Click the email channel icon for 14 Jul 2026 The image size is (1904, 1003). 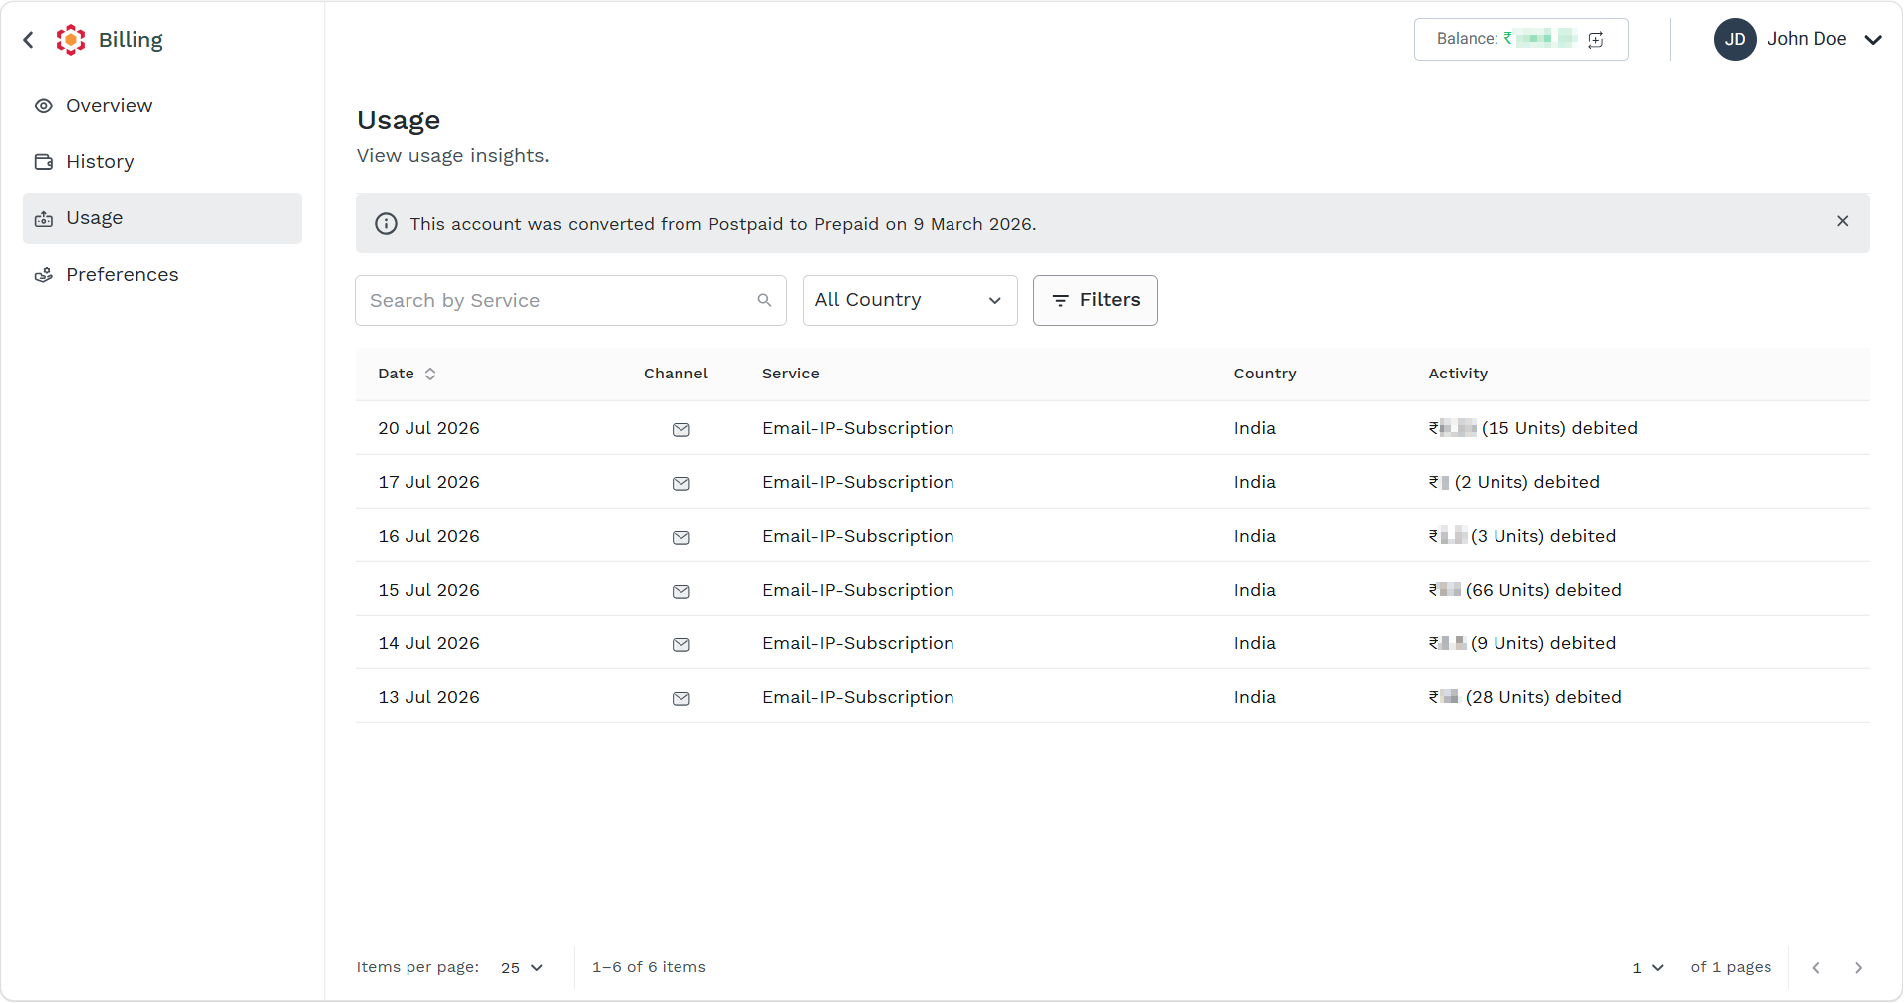click(681, 645)
